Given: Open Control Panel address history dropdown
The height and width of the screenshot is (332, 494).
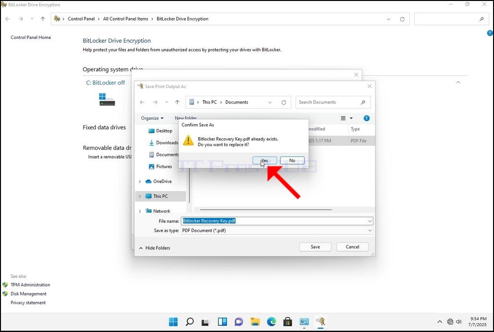Looking at the screenshot, I should tap(388, 19).
